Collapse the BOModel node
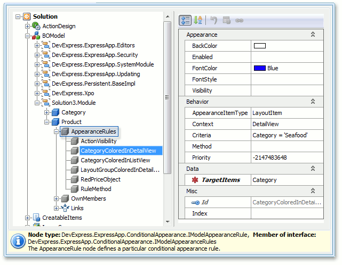Screen dimensions: 342x265 [28, 36]
